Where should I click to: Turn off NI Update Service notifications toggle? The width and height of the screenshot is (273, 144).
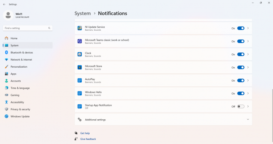pos(241,28)
